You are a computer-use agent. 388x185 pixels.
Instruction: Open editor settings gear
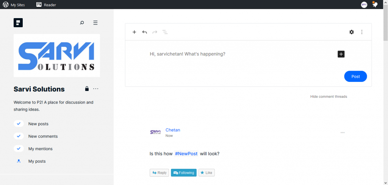pyautogui.click(x=352, y=32)
